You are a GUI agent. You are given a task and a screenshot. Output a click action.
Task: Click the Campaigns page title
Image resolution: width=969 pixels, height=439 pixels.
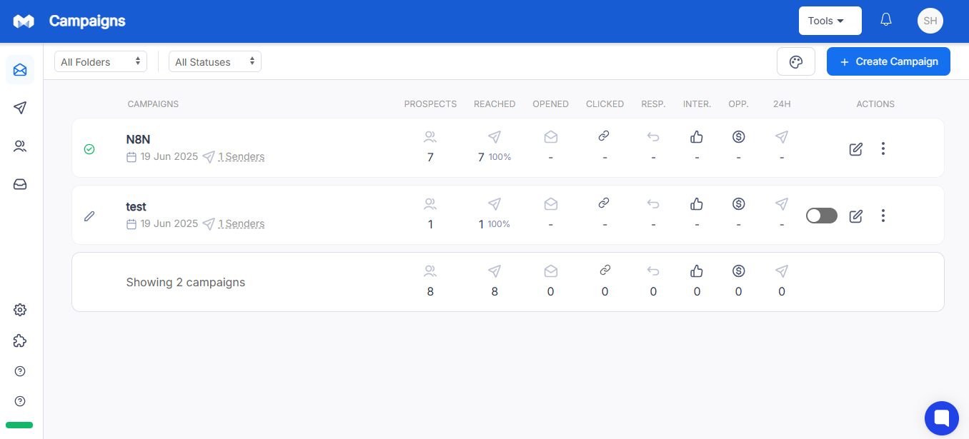87,21
